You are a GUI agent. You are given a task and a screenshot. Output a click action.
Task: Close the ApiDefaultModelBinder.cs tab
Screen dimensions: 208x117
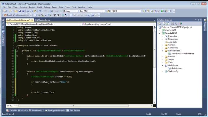32,20
